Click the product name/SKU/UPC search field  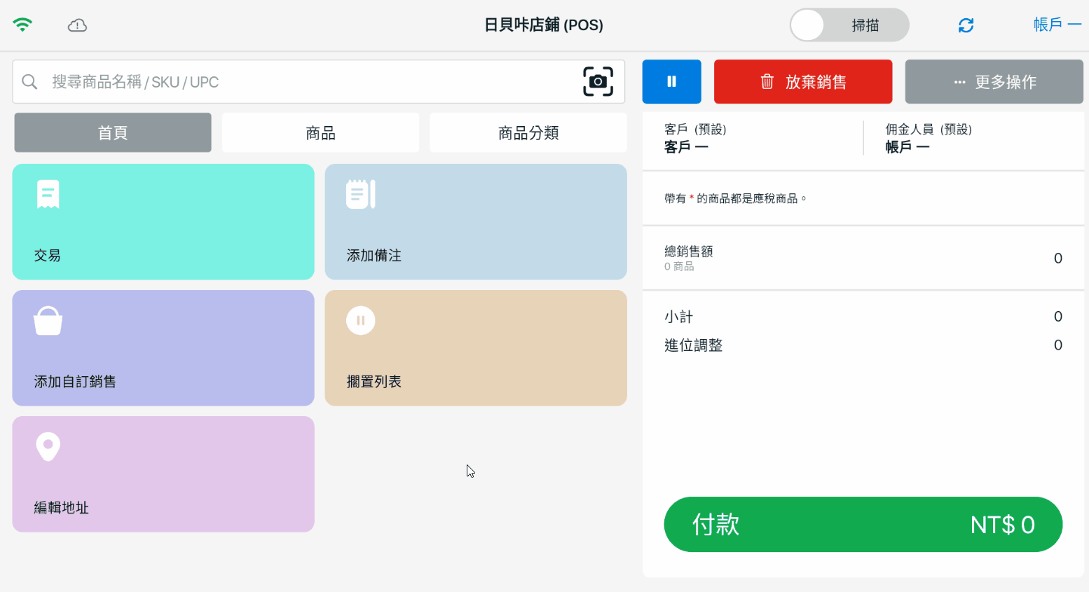point(308,82)
